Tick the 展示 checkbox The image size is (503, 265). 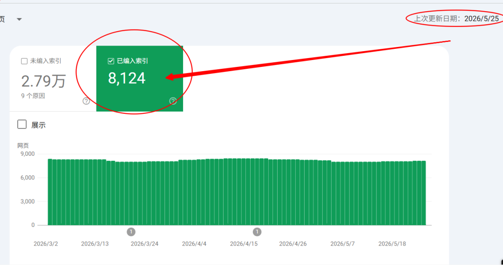click(22, 124)
